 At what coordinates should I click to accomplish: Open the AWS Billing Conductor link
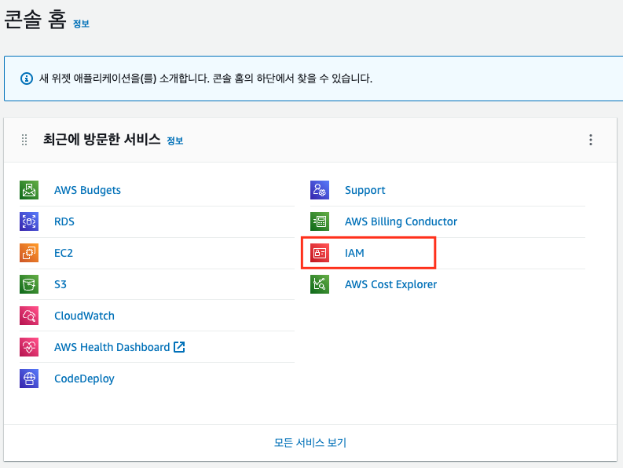click(x=401, y=221)
